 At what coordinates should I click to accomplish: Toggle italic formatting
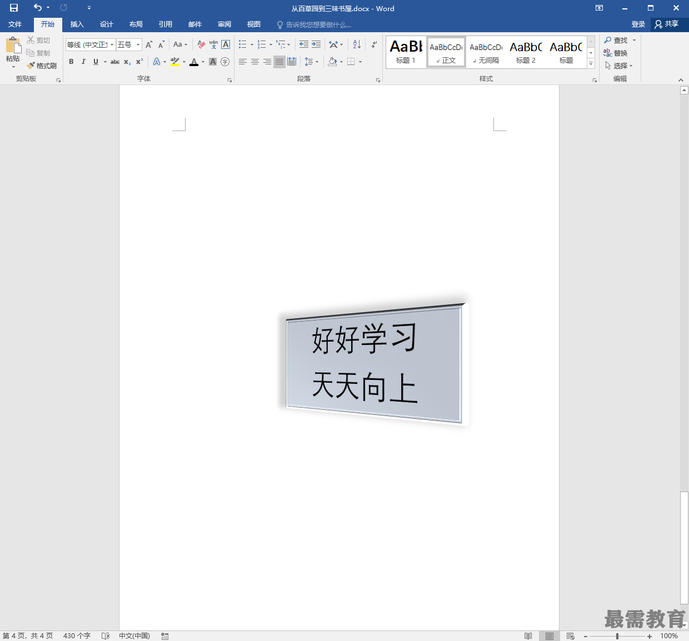click(83, 62)
